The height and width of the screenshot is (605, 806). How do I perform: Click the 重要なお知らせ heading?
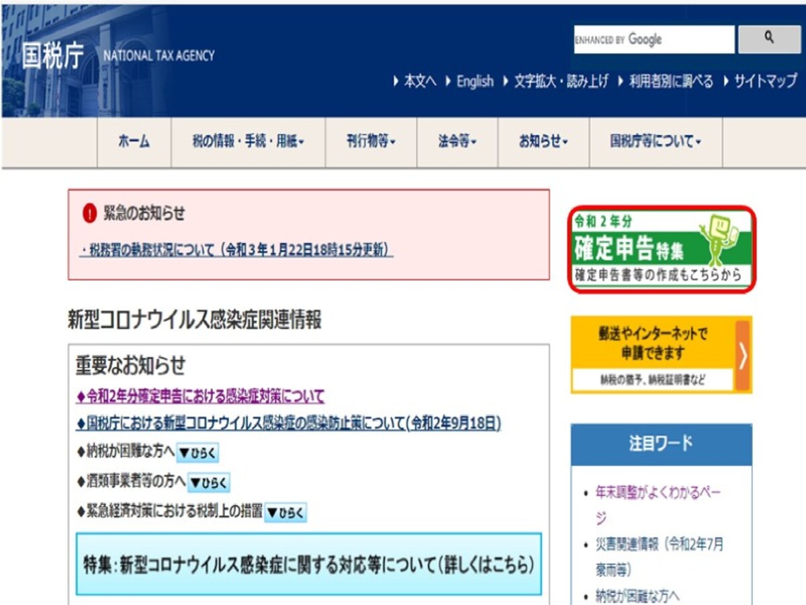(130, 365)
